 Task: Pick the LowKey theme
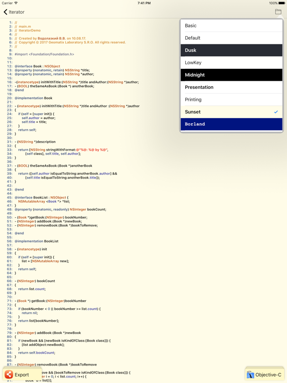(231, 62)
